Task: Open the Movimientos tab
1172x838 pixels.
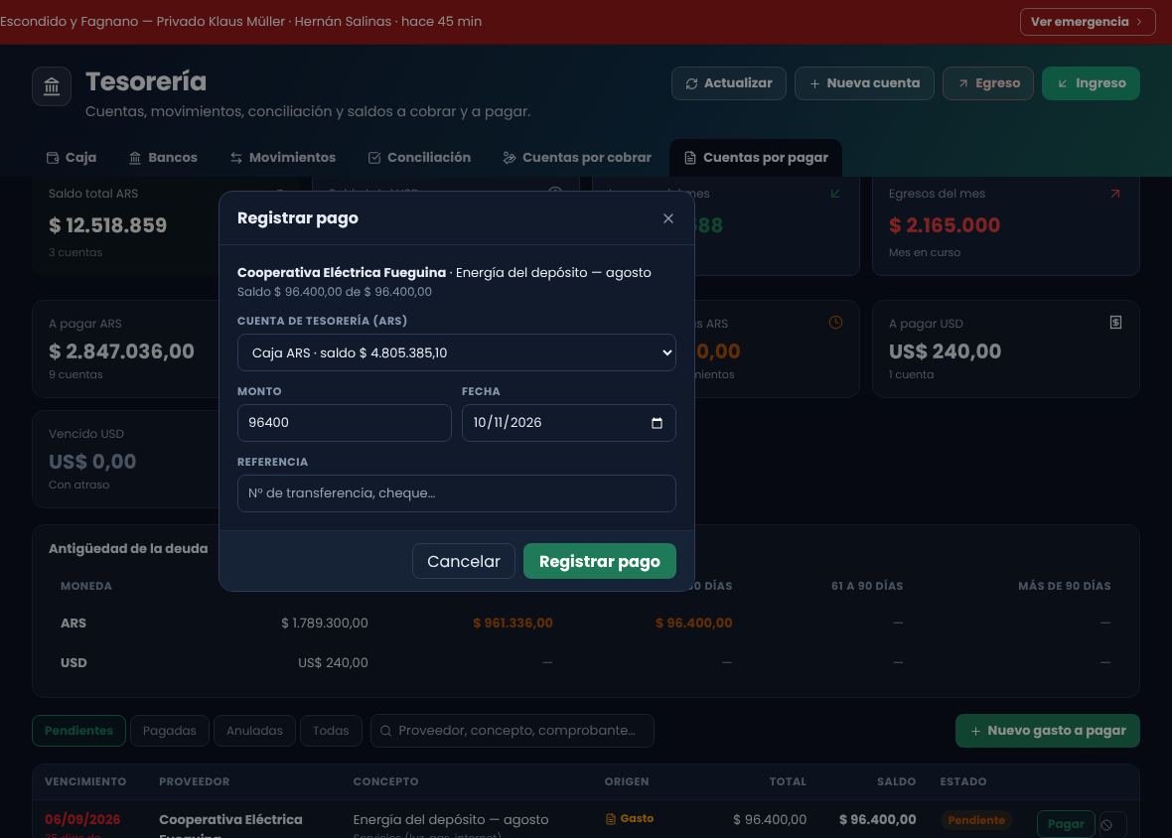Action: pyautogui.click(x=283, y=158)
